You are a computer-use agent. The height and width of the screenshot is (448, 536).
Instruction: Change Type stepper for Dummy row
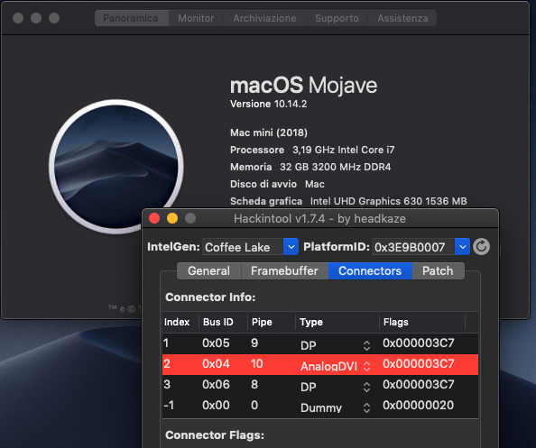pyautogui.click(x=366, y=407)
